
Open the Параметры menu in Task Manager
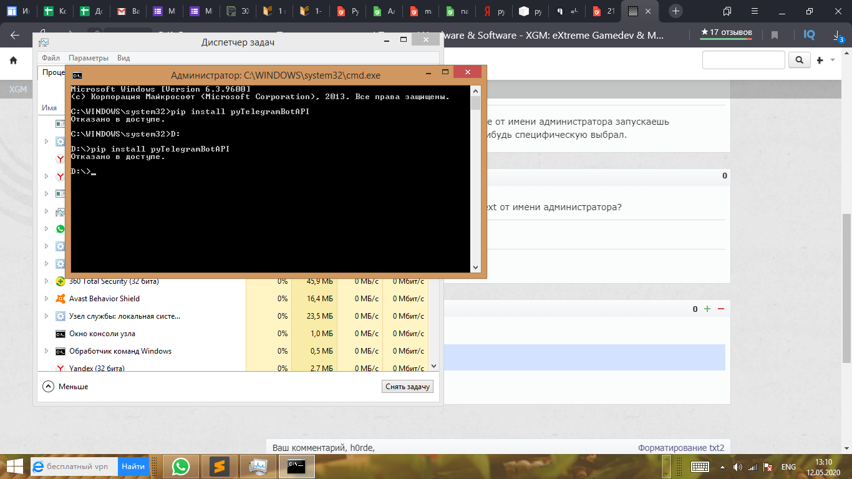click(x=88, y=58)
